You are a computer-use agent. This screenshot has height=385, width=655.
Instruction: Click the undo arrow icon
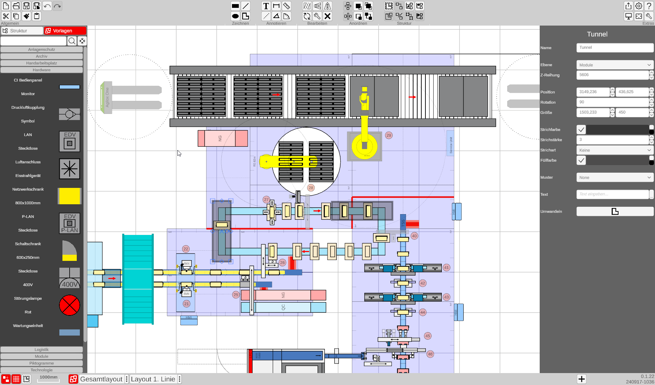point(47,6)
